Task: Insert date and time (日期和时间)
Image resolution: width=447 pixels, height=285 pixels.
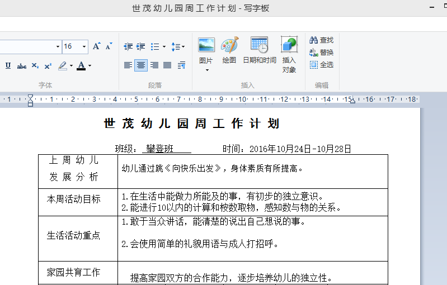Action: [x=259, y=51]
